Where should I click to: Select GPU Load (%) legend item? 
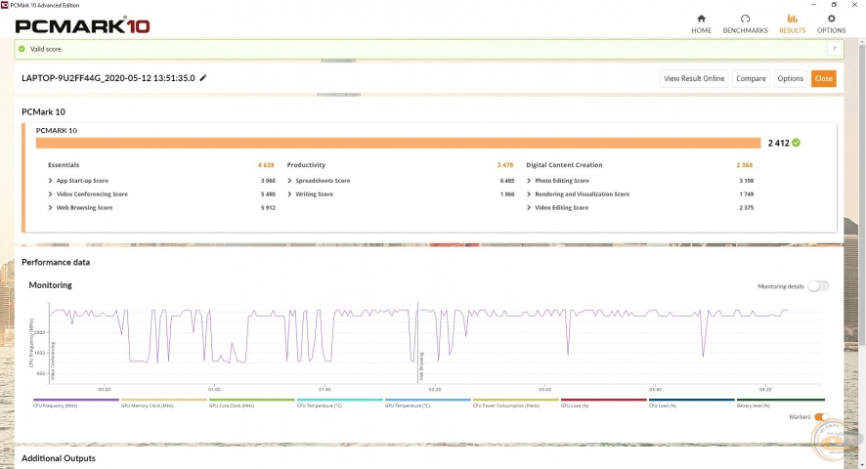click(604, 403)
